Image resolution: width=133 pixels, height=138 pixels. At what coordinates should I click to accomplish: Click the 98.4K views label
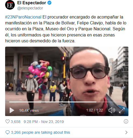point(29,110)
